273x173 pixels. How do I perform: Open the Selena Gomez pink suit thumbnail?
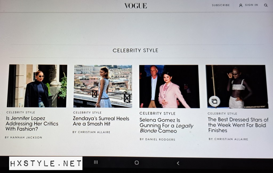(x=169, y=86)
